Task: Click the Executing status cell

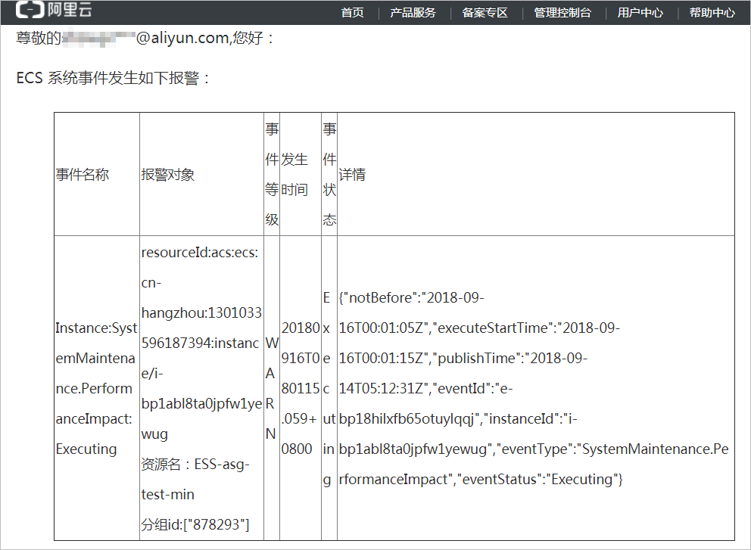Action: (329, 388)
